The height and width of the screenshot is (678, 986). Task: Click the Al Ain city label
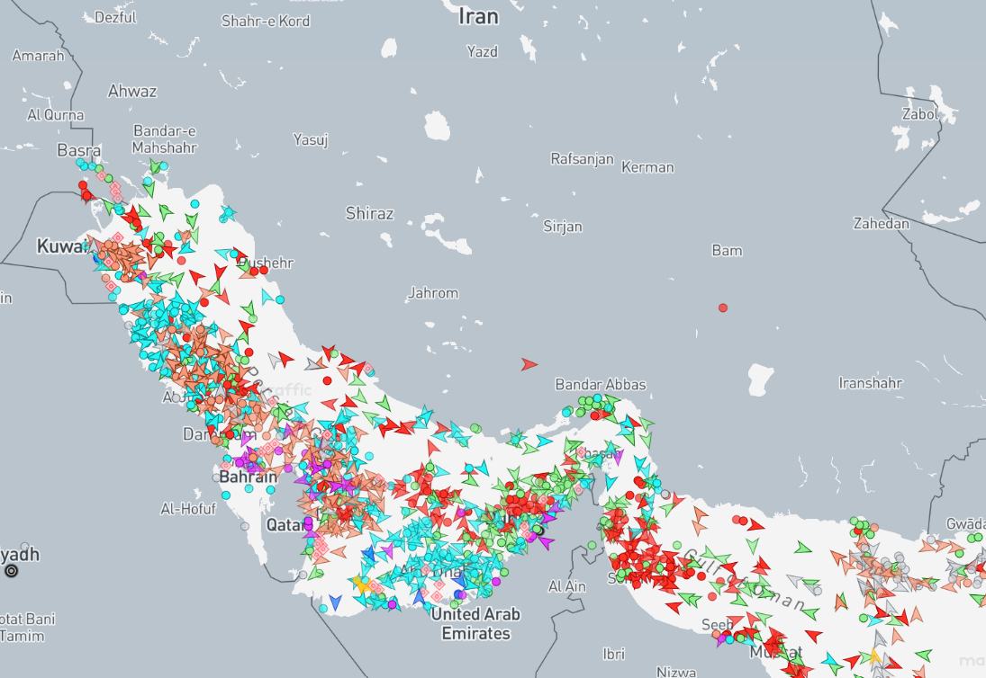(566, 586)
